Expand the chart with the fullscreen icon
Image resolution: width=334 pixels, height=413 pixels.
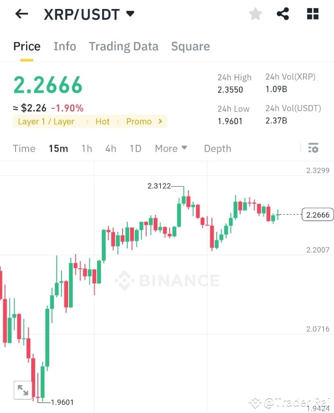[x=23, y=390]
